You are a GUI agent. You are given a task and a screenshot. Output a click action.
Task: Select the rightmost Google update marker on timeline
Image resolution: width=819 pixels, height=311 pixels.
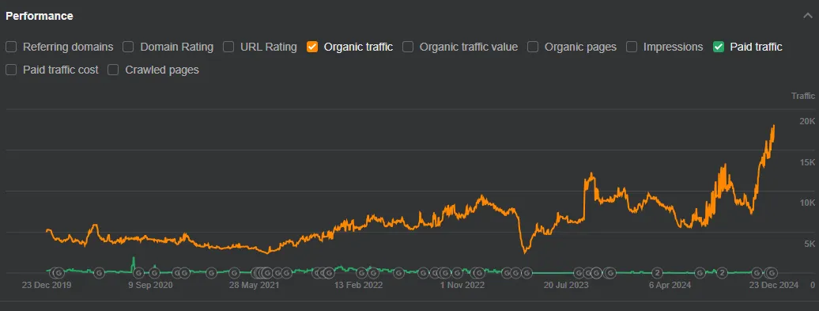coord(772,272)
